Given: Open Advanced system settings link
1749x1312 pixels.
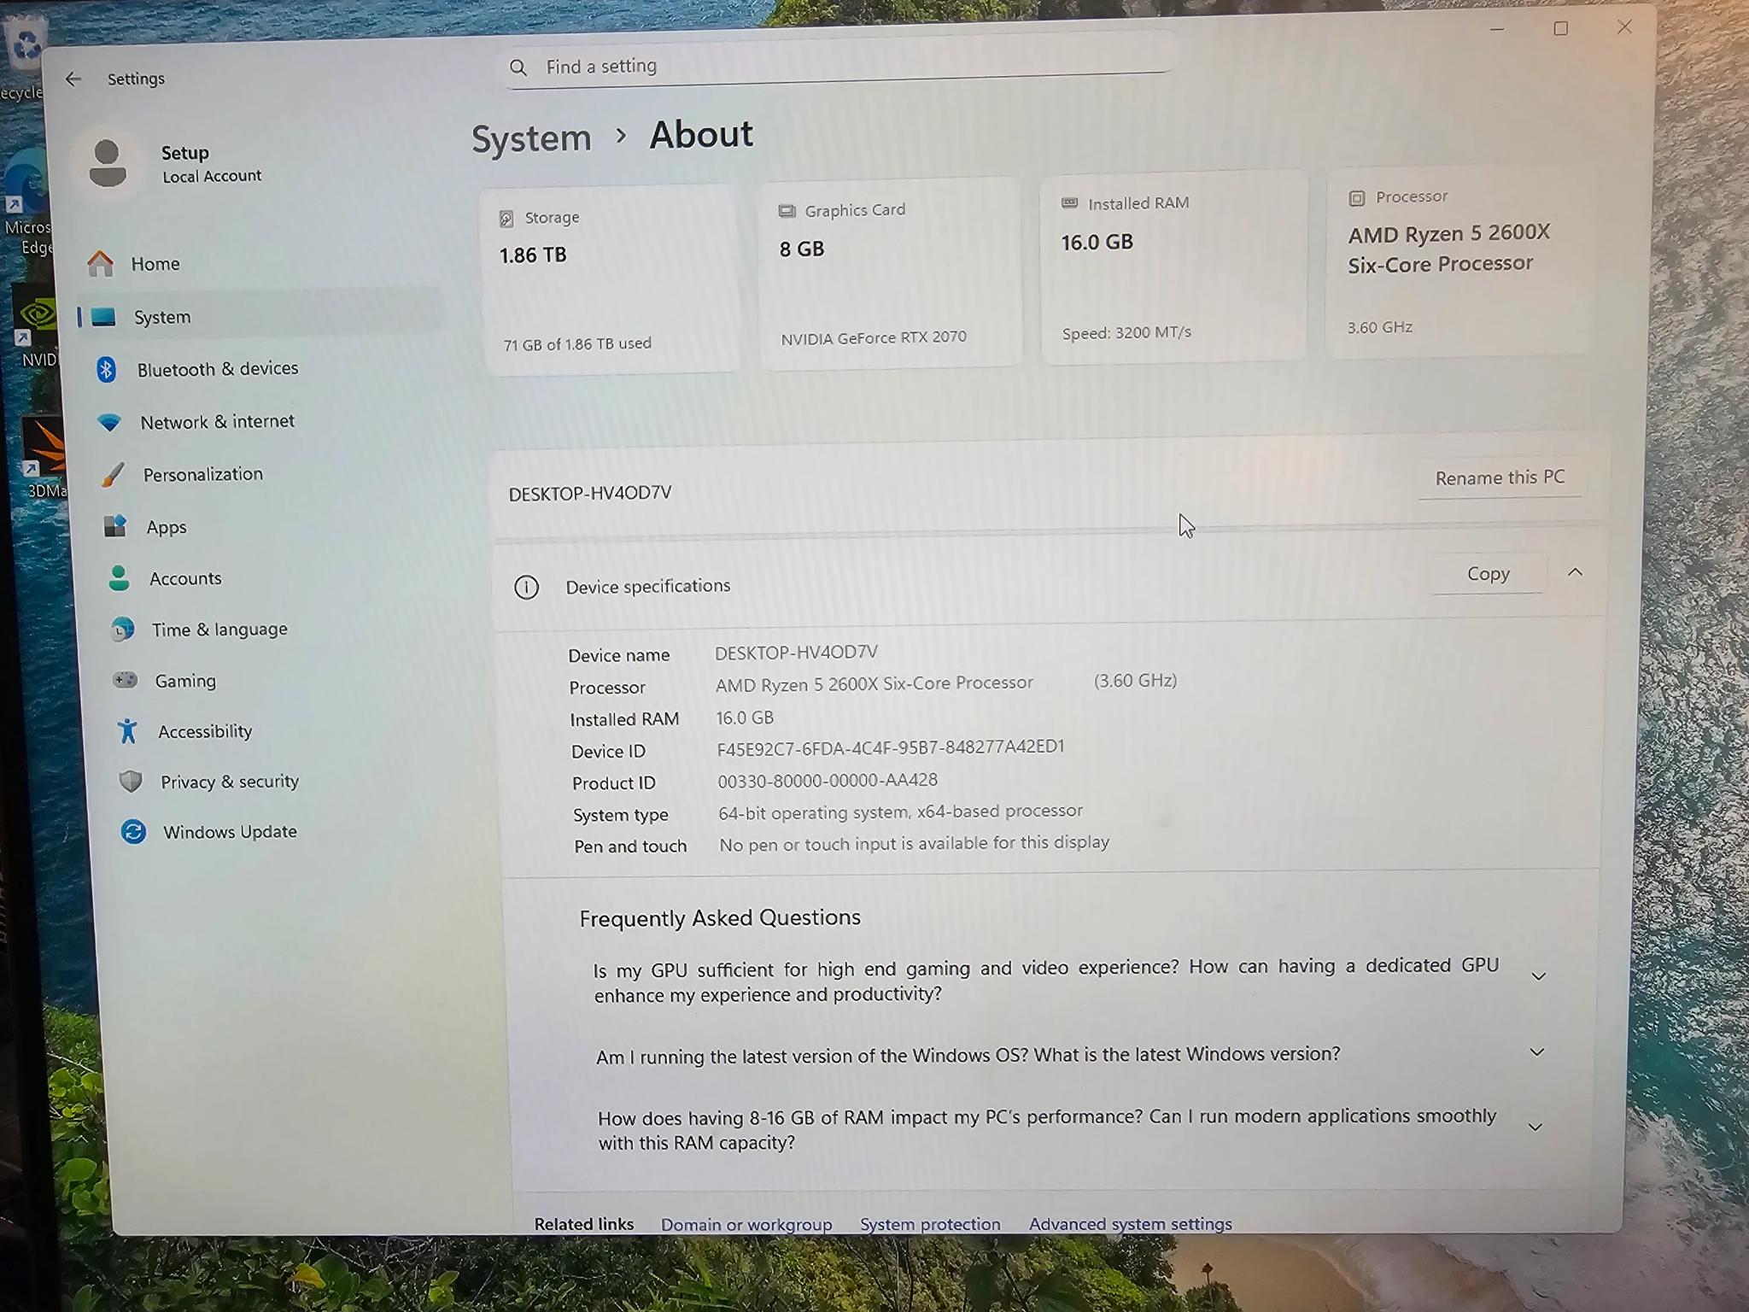Looking at the screenshot, I should [x=1131, y=1224].
